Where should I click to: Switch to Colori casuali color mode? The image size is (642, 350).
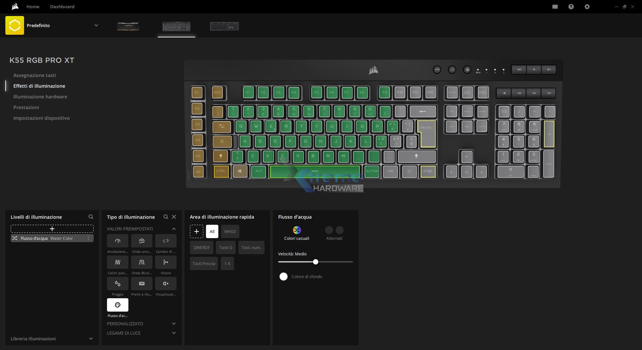[297, 230]
